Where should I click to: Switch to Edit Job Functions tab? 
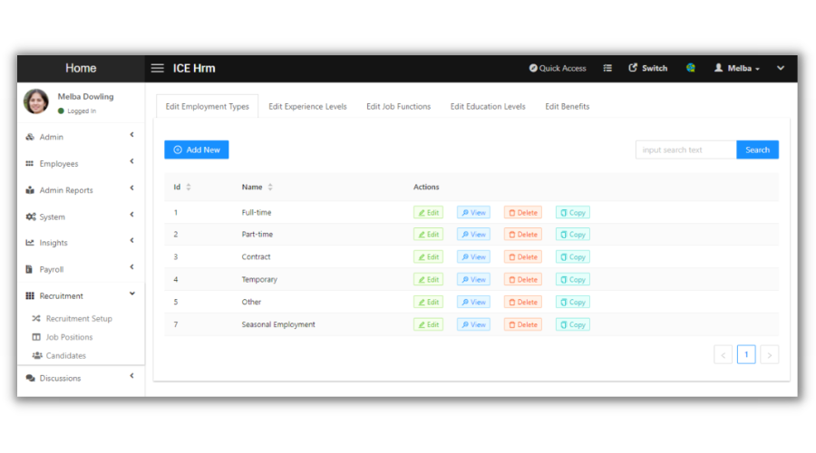tap(398, 106)
